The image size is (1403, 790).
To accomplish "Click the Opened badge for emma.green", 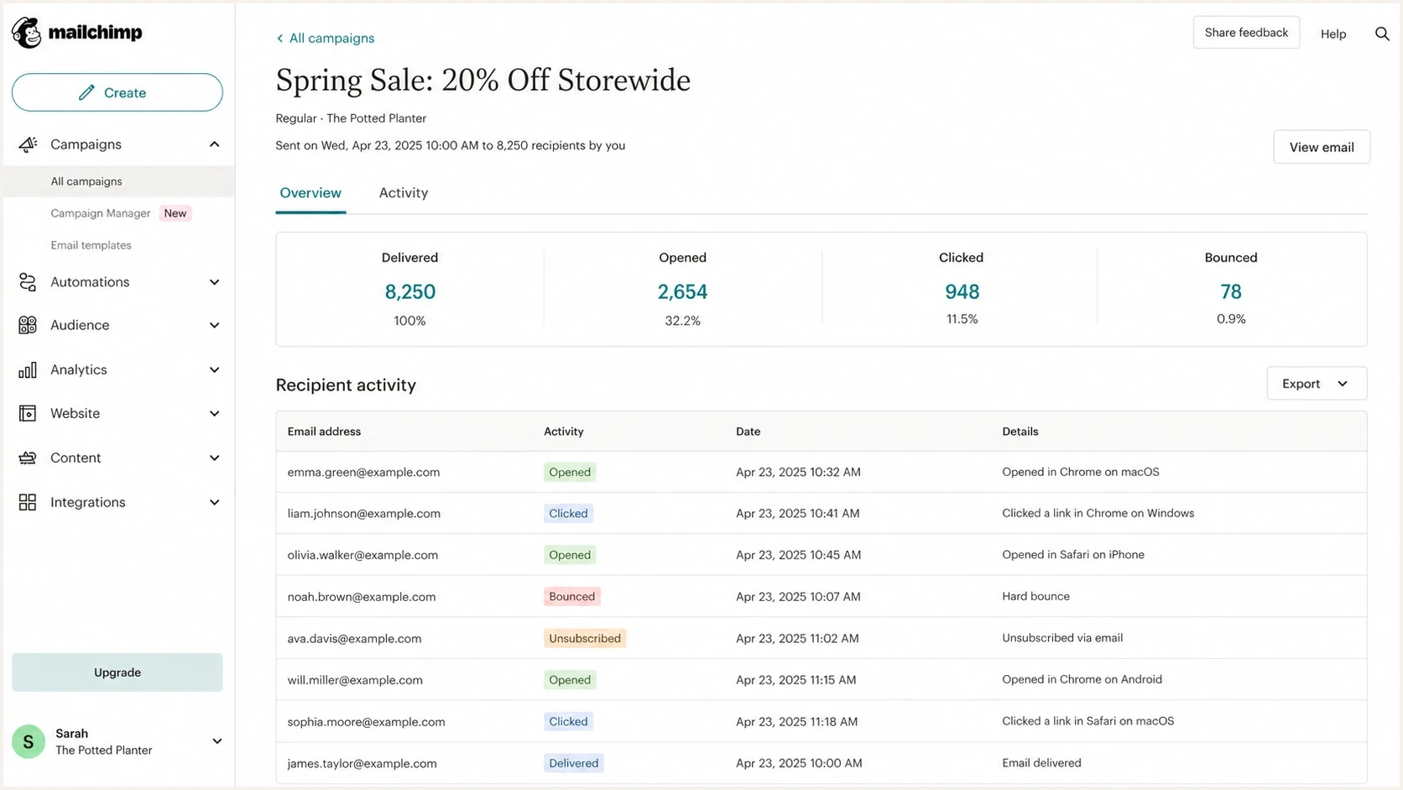I will pos(570,472).
